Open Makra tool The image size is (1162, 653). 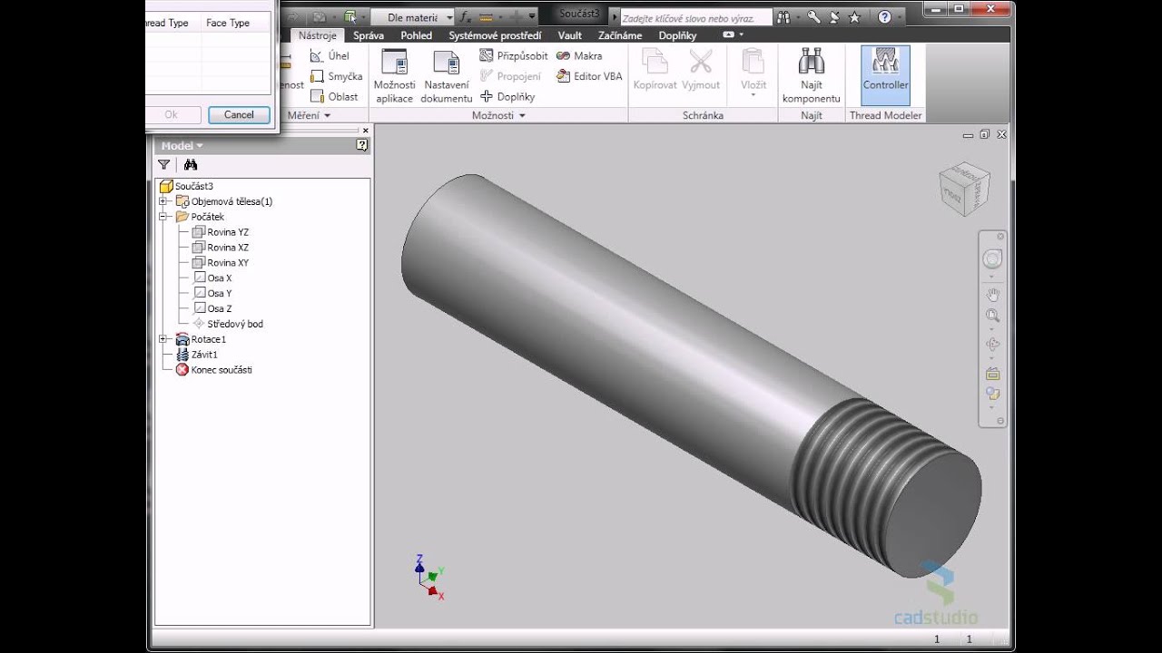click(578, 55)
